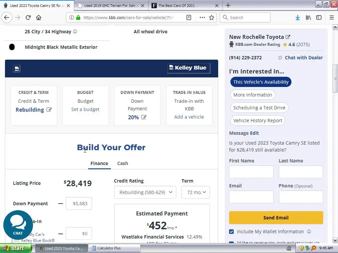Click the Last Name input field
The height and width of the screenshot is (253, 338).
pyautogui.click(x=301, y=172)
